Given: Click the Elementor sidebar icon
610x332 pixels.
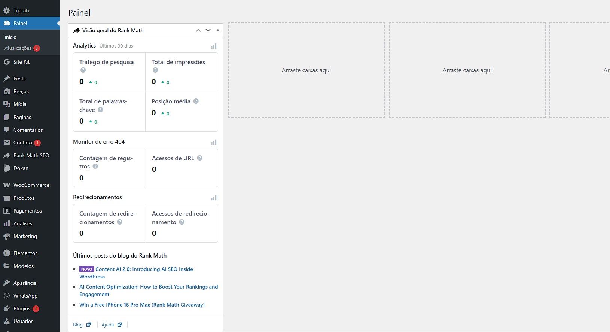Looking at the screenshot, I should (7, 253).
